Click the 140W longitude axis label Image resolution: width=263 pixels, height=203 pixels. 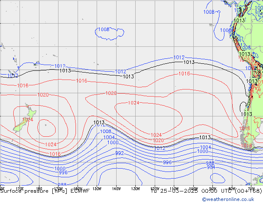116,188
